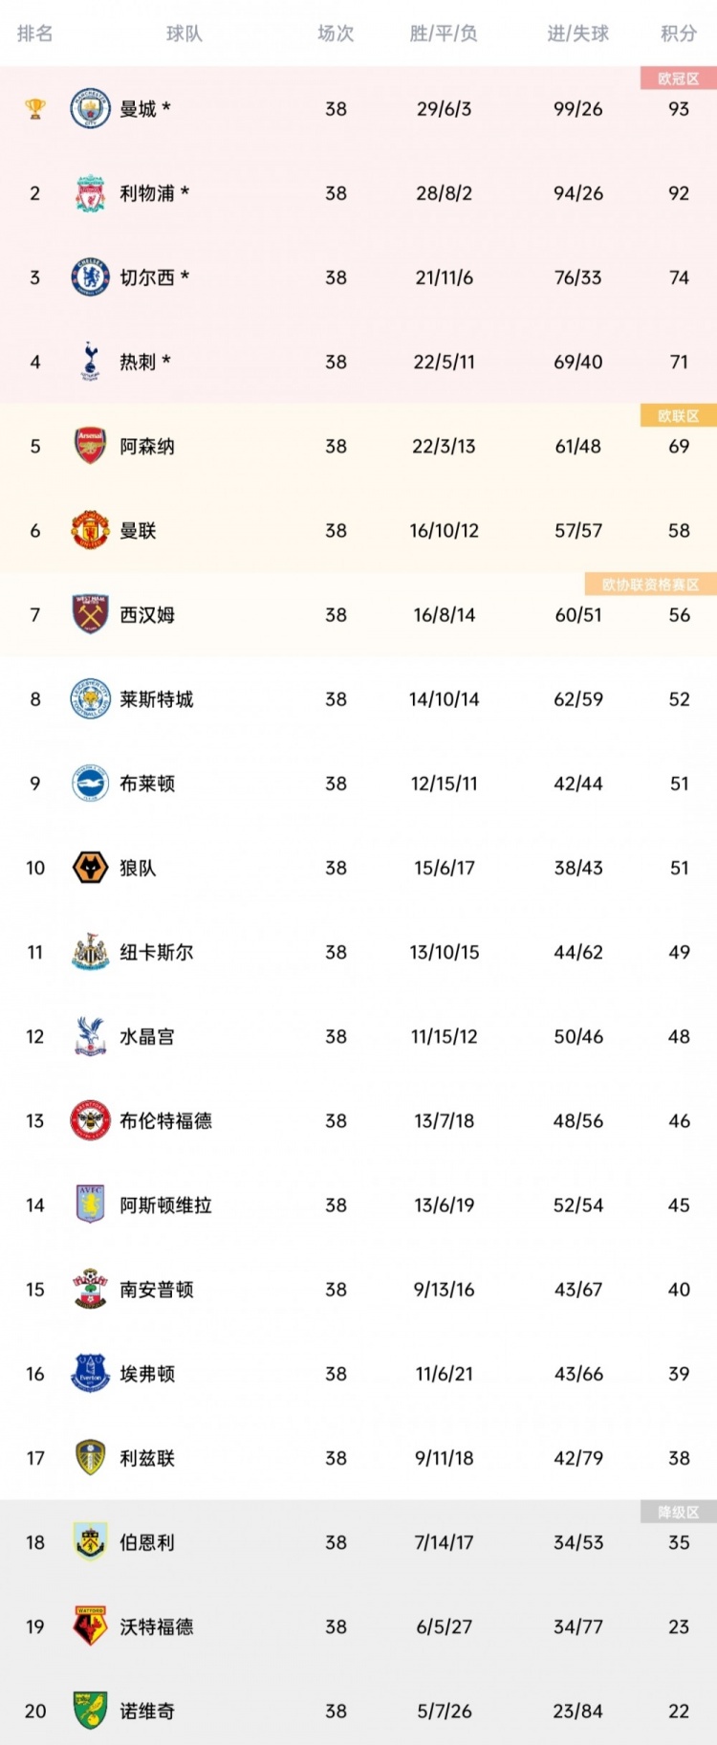Click the Arsenal cannon crest

click(91, 446)
